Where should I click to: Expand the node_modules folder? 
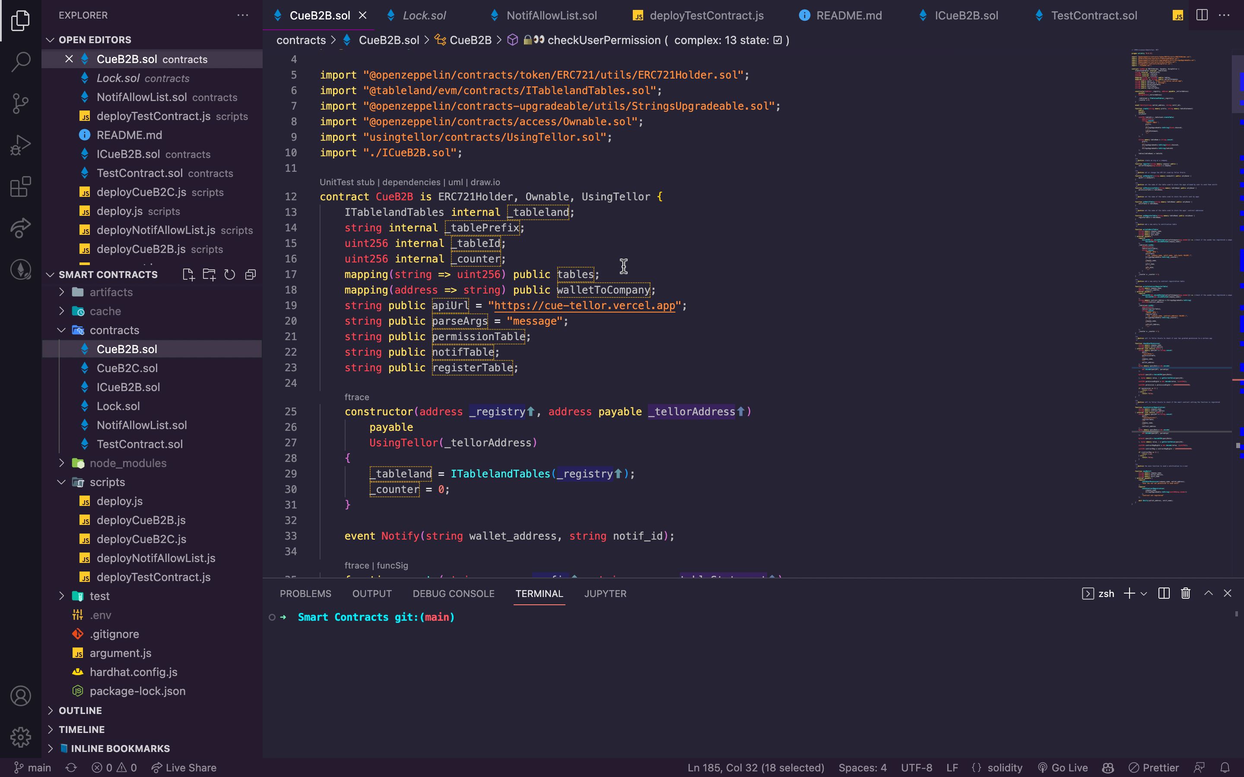62,463
